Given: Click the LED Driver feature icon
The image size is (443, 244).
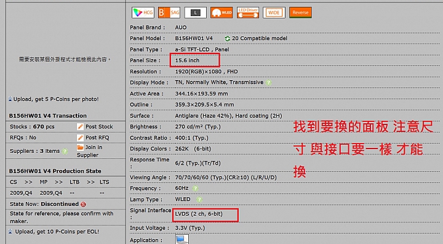Looking at the screenshot, I should click(248, 12).
